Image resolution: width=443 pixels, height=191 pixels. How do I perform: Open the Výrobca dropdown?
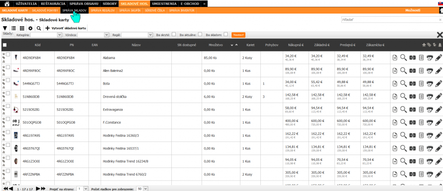point(93,35)
